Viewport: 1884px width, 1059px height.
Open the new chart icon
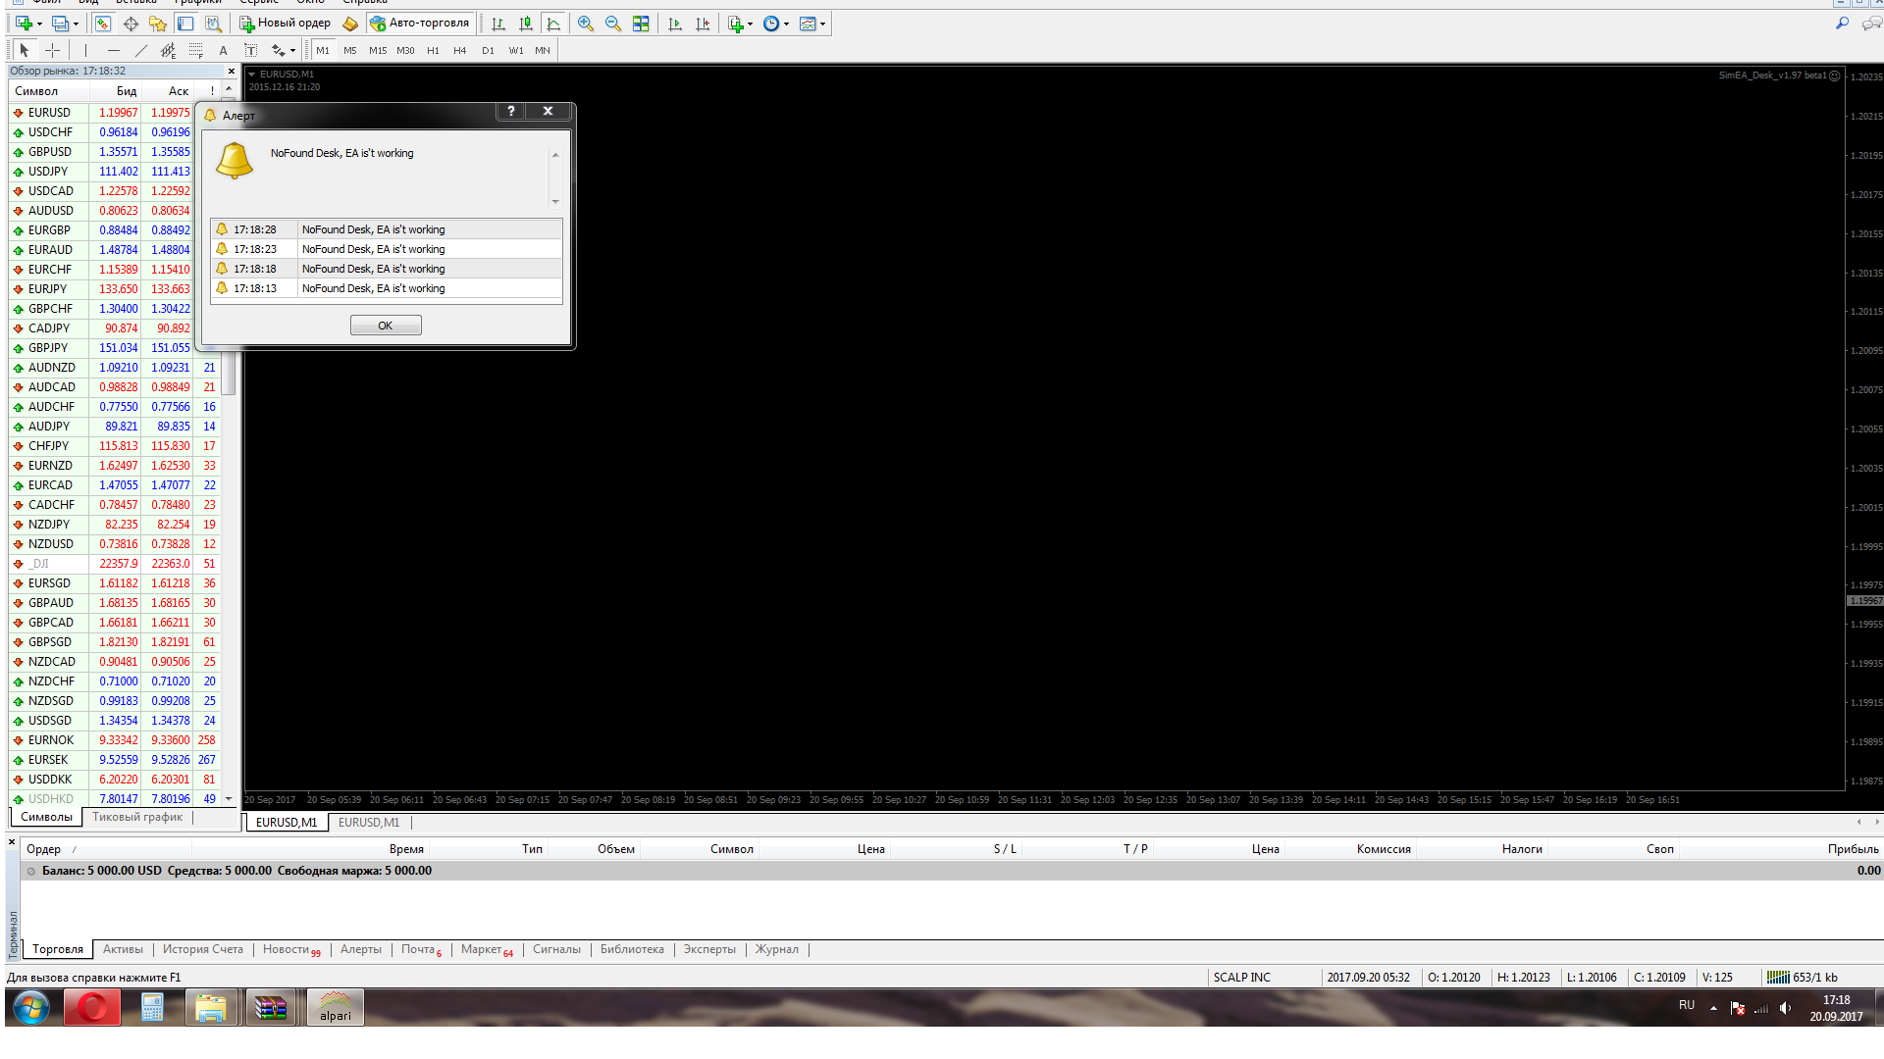click(x=24, y=24)
